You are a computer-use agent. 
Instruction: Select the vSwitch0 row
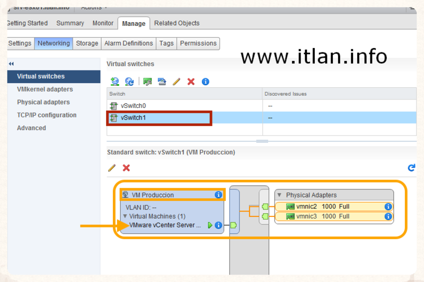(x=133, y=106)
